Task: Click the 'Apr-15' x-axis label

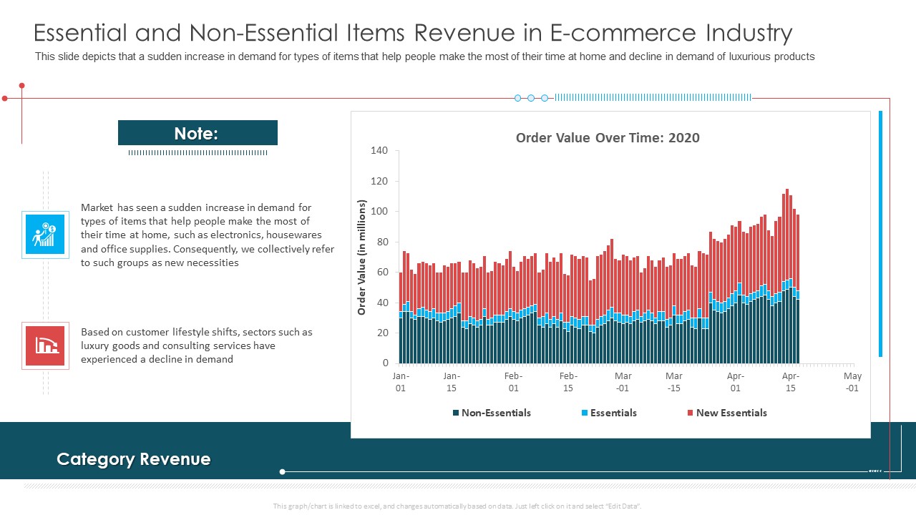Action: (790, 382)
